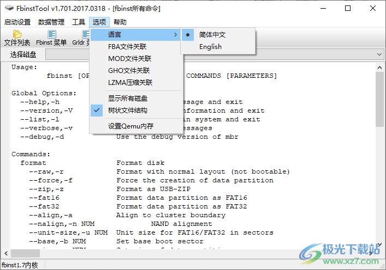This screenshot has height=270, width=386.
Task: Click the 'Commands:' heading text
Action: click(x=31, y=155)
